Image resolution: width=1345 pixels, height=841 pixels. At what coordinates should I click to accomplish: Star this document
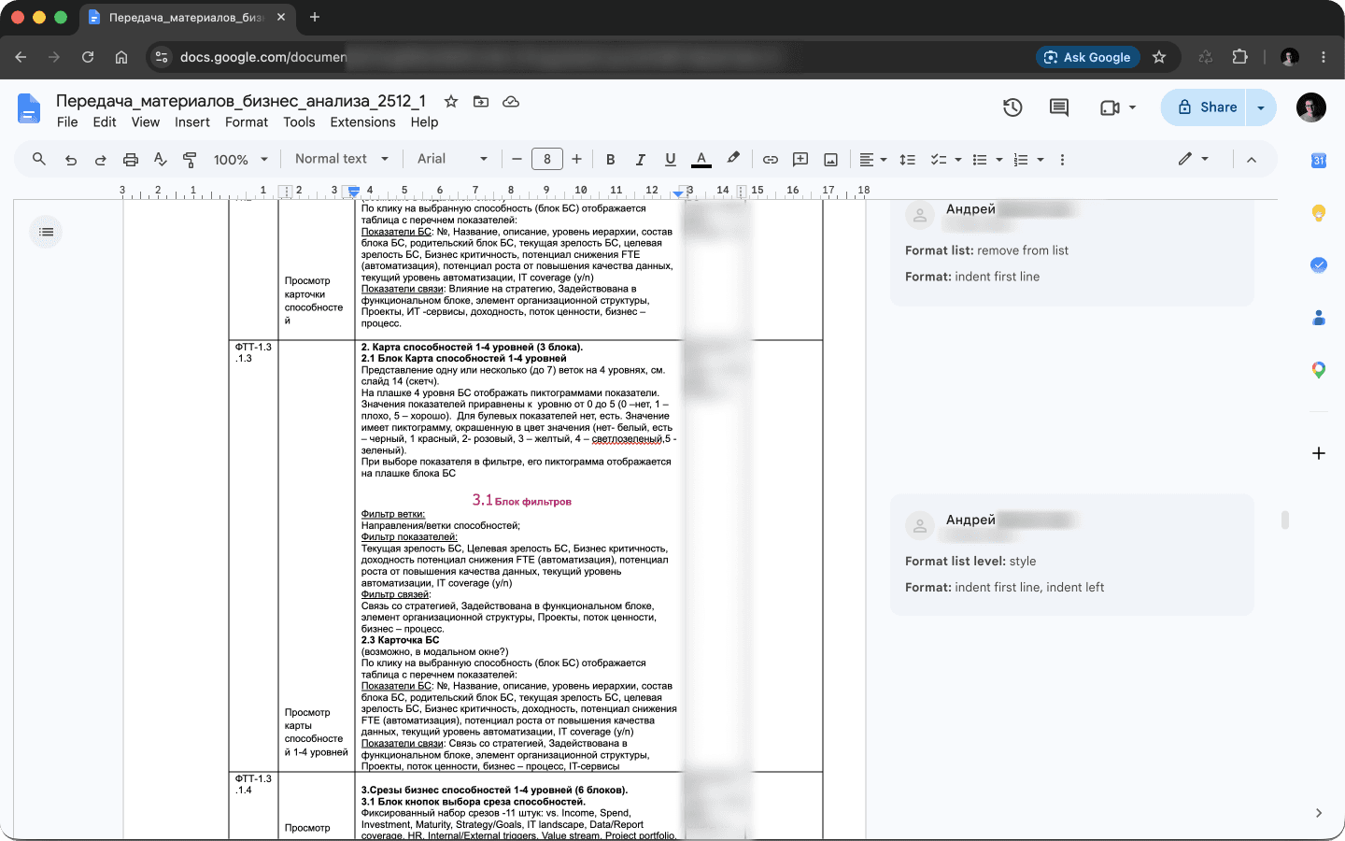click(451, 101)
